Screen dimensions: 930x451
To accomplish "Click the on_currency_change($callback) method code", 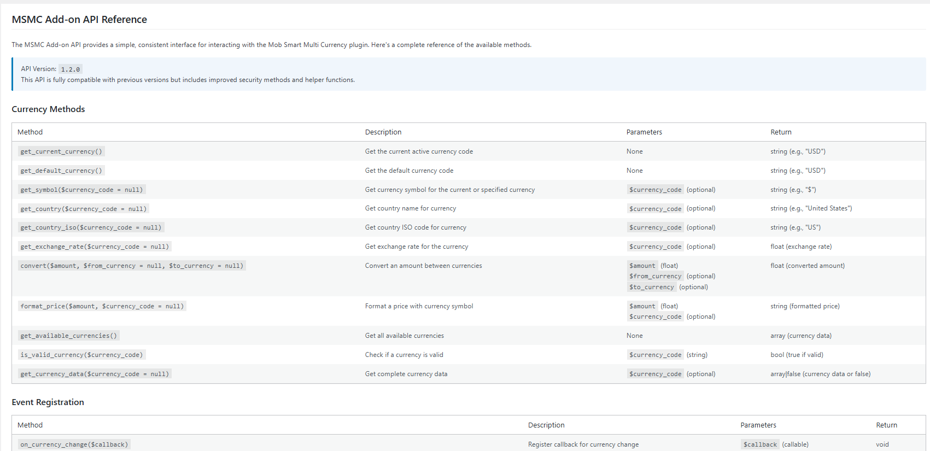I will point(74,444).
